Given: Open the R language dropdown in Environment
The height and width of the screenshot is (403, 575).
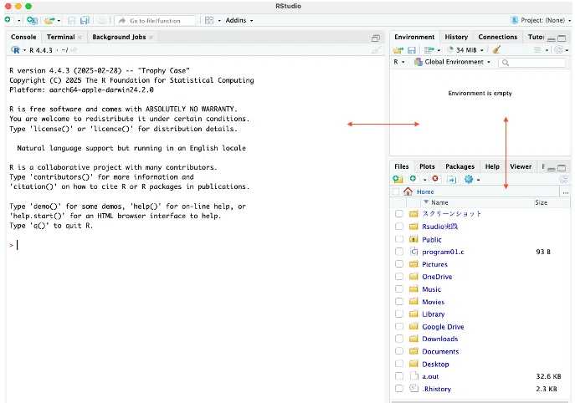Looking at the screenshot, I should coord(399,62).
